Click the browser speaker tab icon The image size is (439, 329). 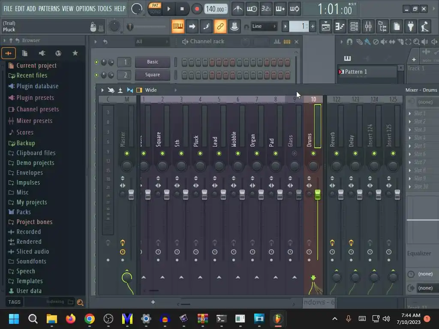pos(42,53)
